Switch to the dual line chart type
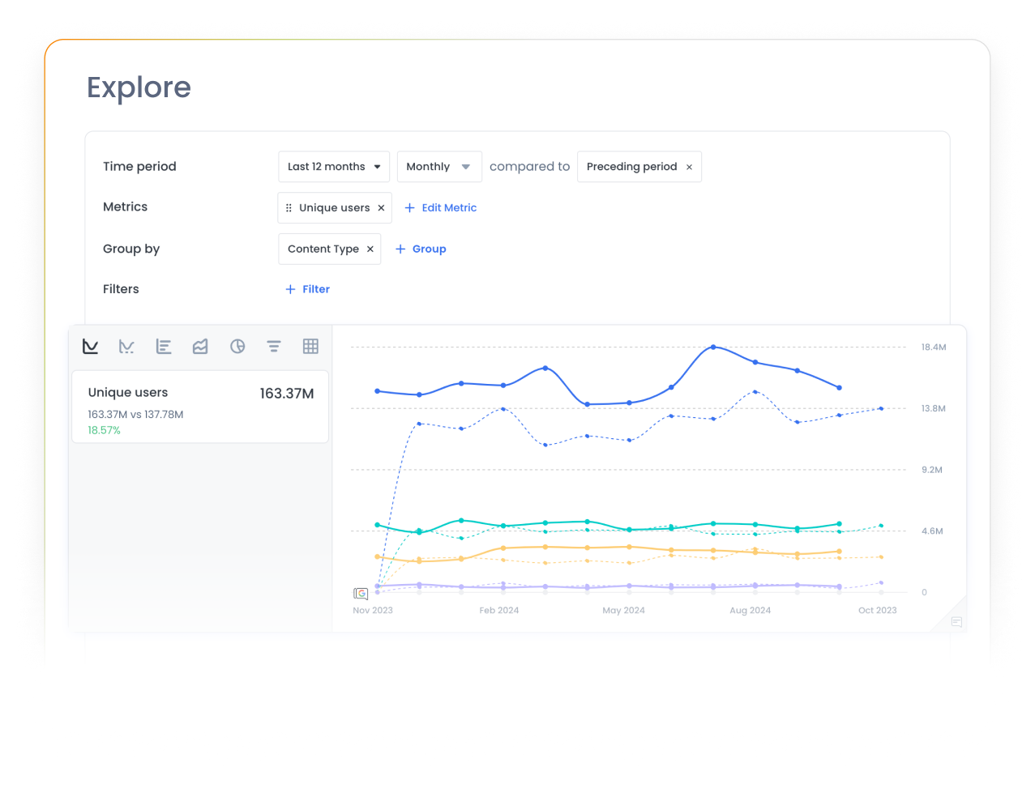Viewport: 1035px width, 810px height. 126,346
